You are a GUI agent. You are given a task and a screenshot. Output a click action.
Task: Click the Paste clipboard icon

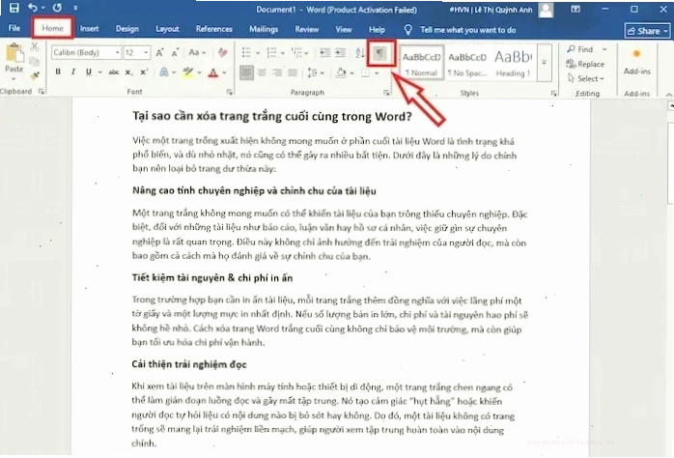point(14,53)
